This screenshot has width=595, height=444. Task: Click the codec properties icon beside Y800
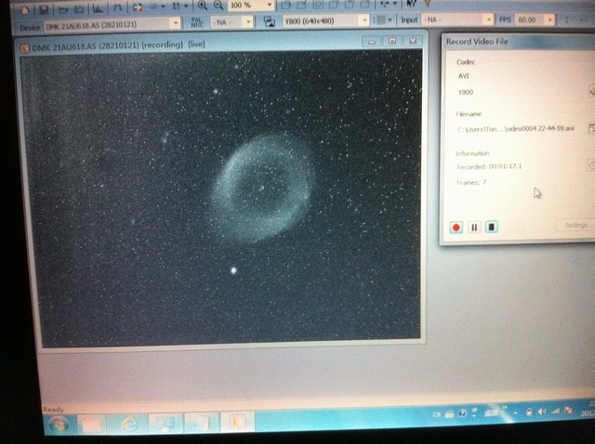click(590, 92)
